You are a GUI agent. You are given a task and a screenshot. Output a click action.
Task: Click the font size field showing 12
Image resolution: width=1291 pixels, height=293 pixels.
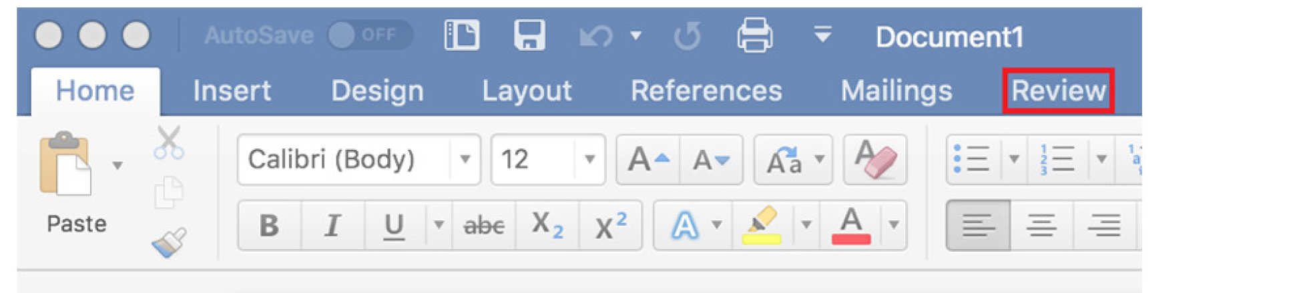coord(533,160)
